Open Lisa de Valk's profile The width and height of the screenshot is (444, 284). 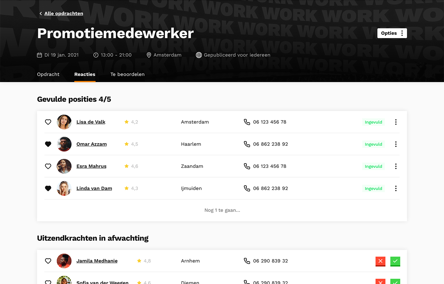91,122
